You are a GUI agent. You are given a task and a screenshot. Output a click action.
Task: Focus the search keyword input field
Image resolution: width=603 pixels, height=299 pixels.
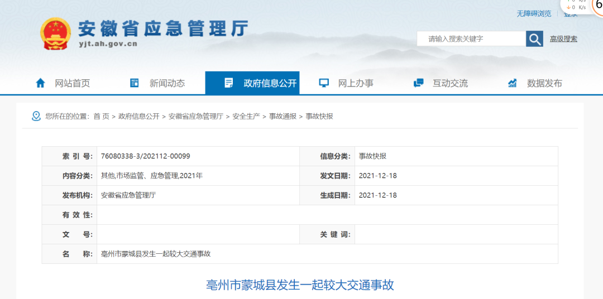point(471,39)
